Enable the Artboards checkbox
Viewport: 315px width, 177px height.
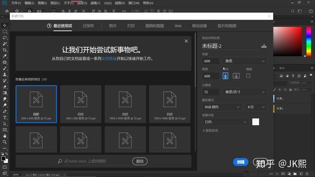coord(248,76)
